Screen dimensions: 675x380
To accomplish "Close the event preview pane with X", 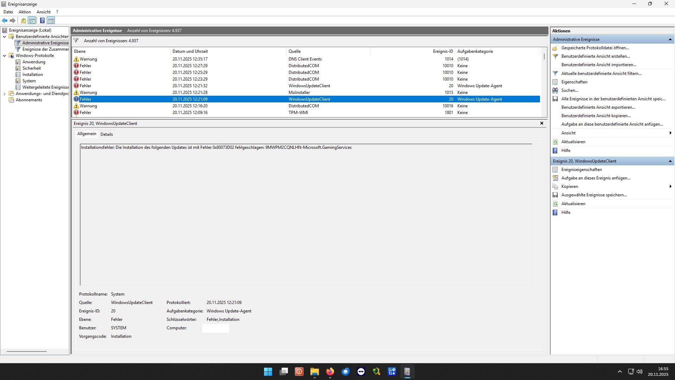I will coord(542,123).
